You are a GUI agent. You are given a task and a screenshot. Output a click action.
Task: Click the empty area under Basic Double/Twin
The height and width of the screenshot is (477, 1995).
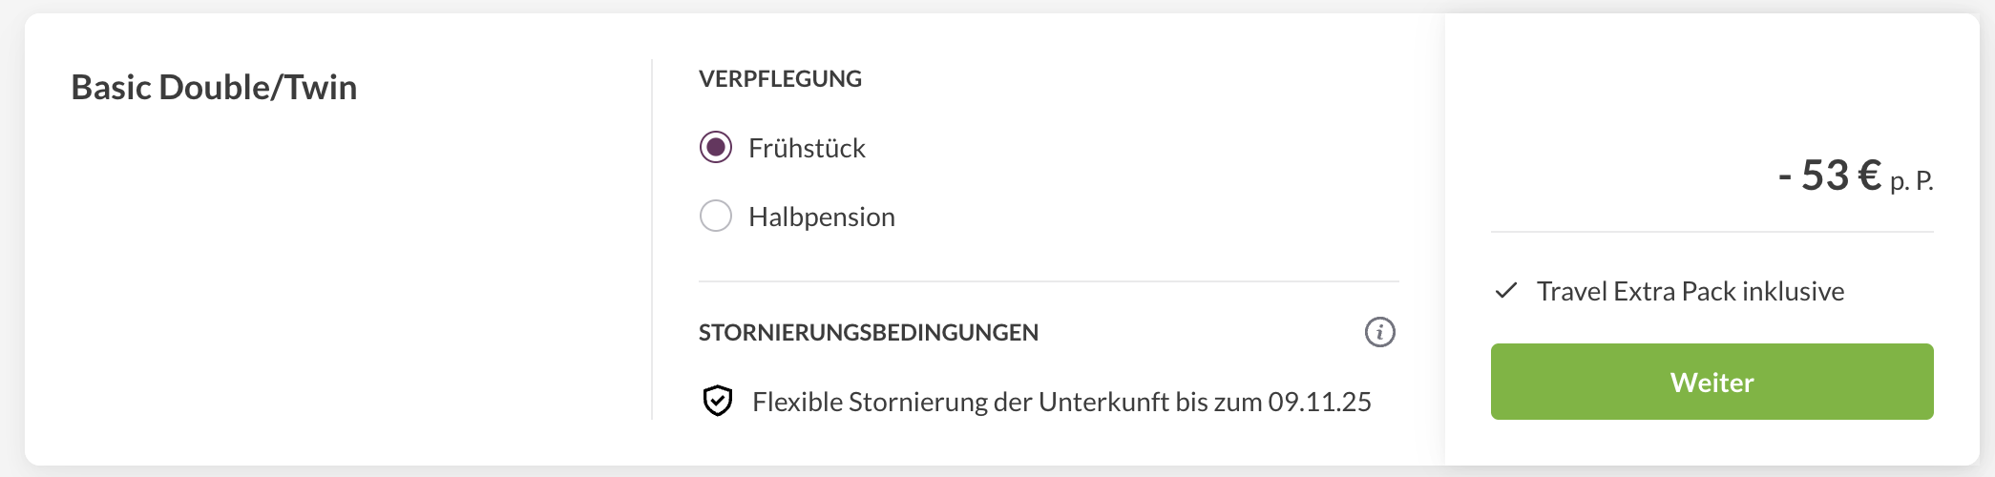tap(334, 286)
